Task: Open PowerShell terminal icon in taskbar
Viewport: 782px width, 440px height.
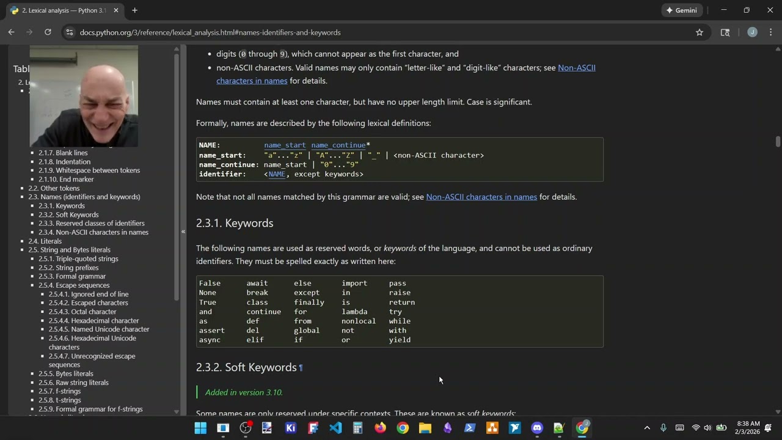Action: pos(470,428)
